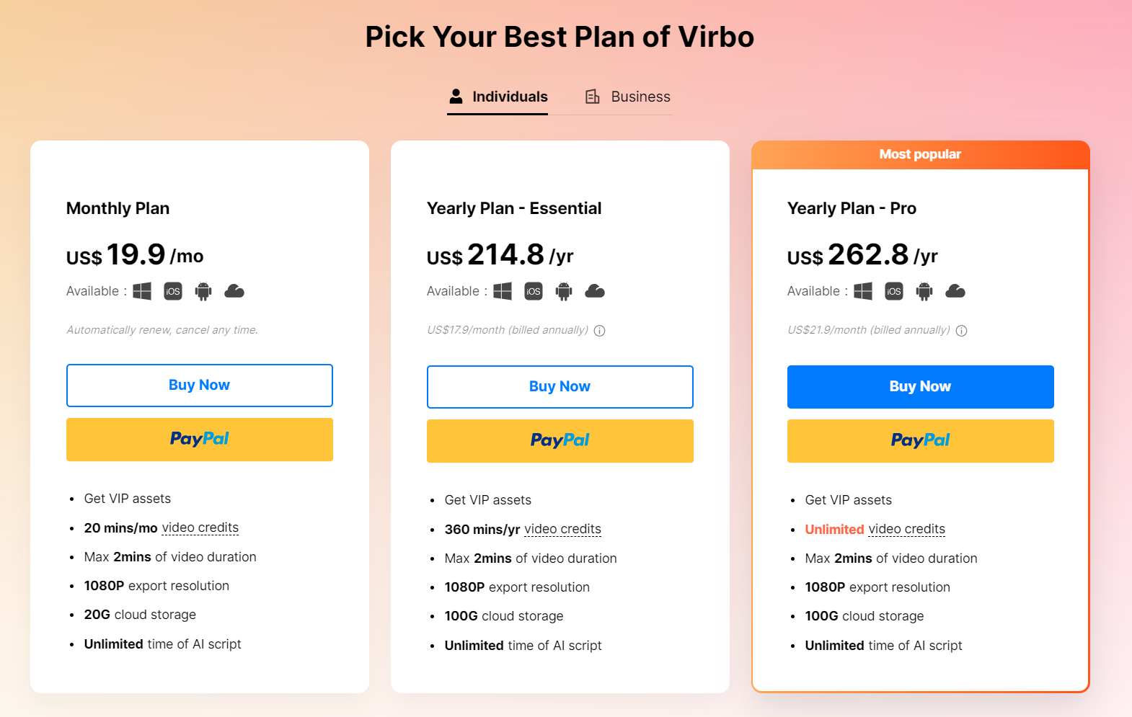Screen dimensions: 1132x717
Task: Select the Individuals tab
Action: 510,96
